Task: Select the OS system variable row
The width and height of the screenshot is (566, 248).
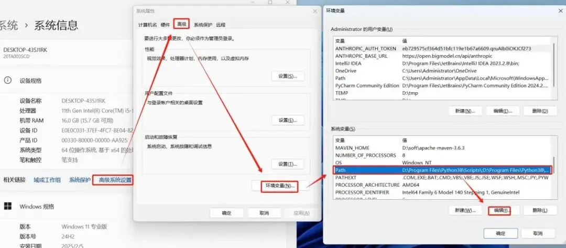Action: [443, 163]
